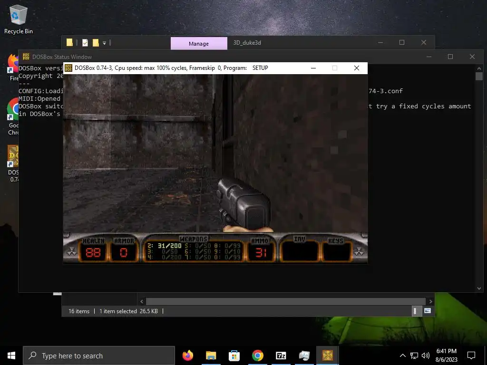The image size is (487, 365).
Task: Open the Firefox desktop shortcut
Action: click(x=13, y=67)
